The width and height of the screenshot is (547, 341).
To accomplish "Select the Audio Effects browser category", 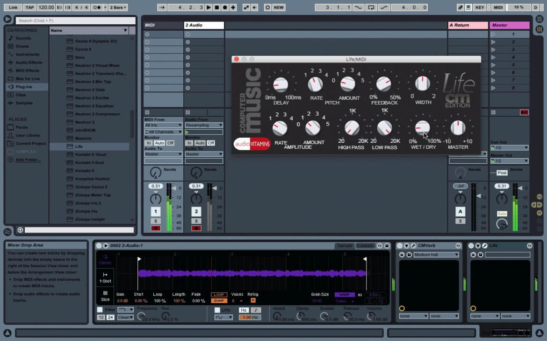I will click(29, 63).
